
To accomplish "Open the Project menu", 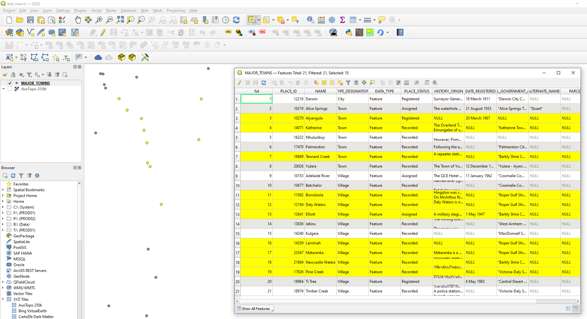I will click(9, 11).
